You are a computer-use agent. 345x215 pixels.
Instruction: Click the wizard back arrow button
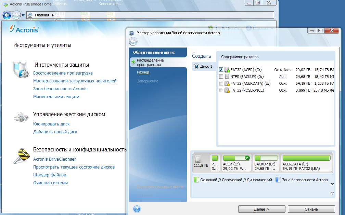pos(133,41)
